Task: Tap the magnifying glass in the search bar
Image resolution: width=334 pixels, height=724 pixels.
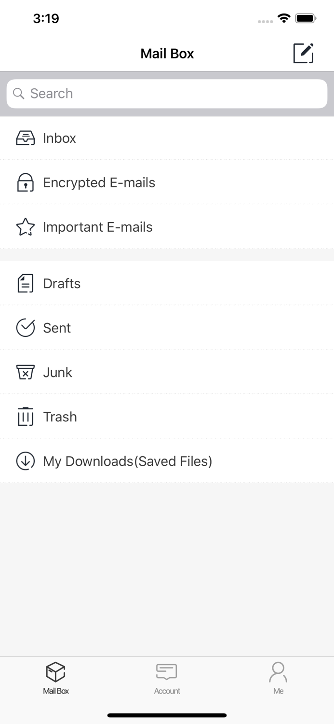Action: (x=18, y=93)
